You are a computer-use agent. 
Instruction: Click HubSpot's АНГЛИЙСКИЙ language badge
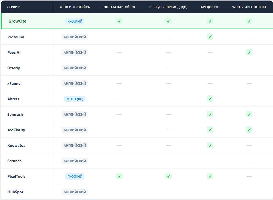(75, 192)
